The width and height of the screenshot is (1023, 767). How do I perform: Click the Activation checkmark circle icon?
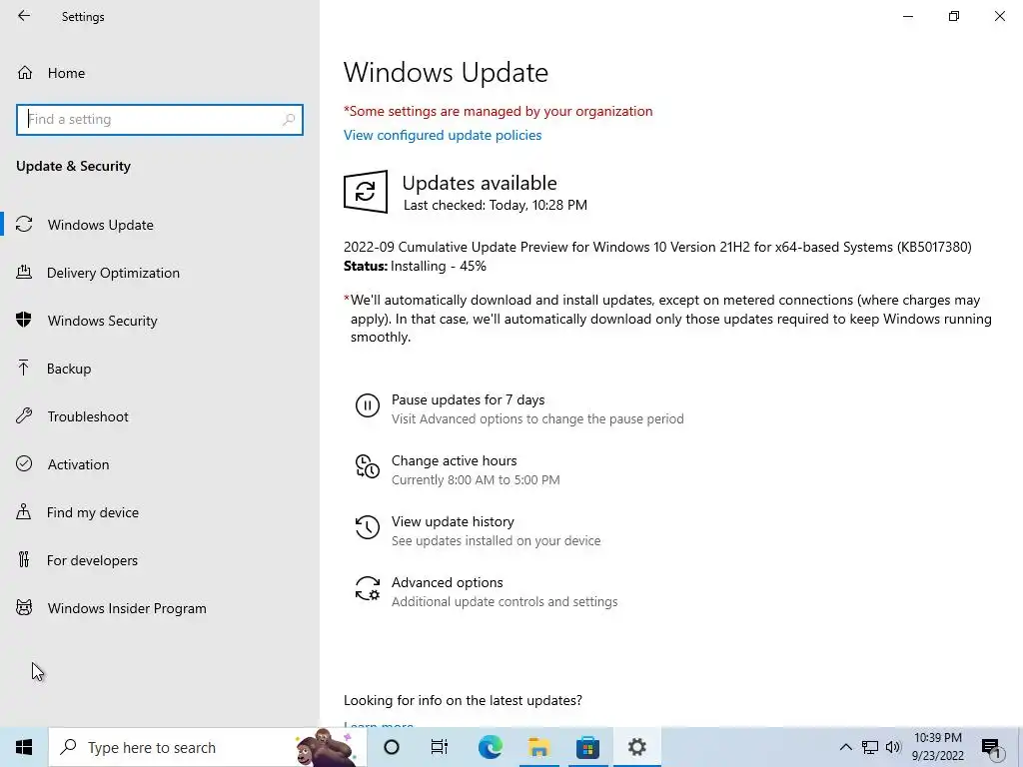[x=24, y=463]
